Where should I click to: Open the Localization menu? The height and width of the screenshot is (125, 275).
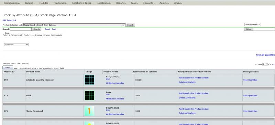[104, 3]
